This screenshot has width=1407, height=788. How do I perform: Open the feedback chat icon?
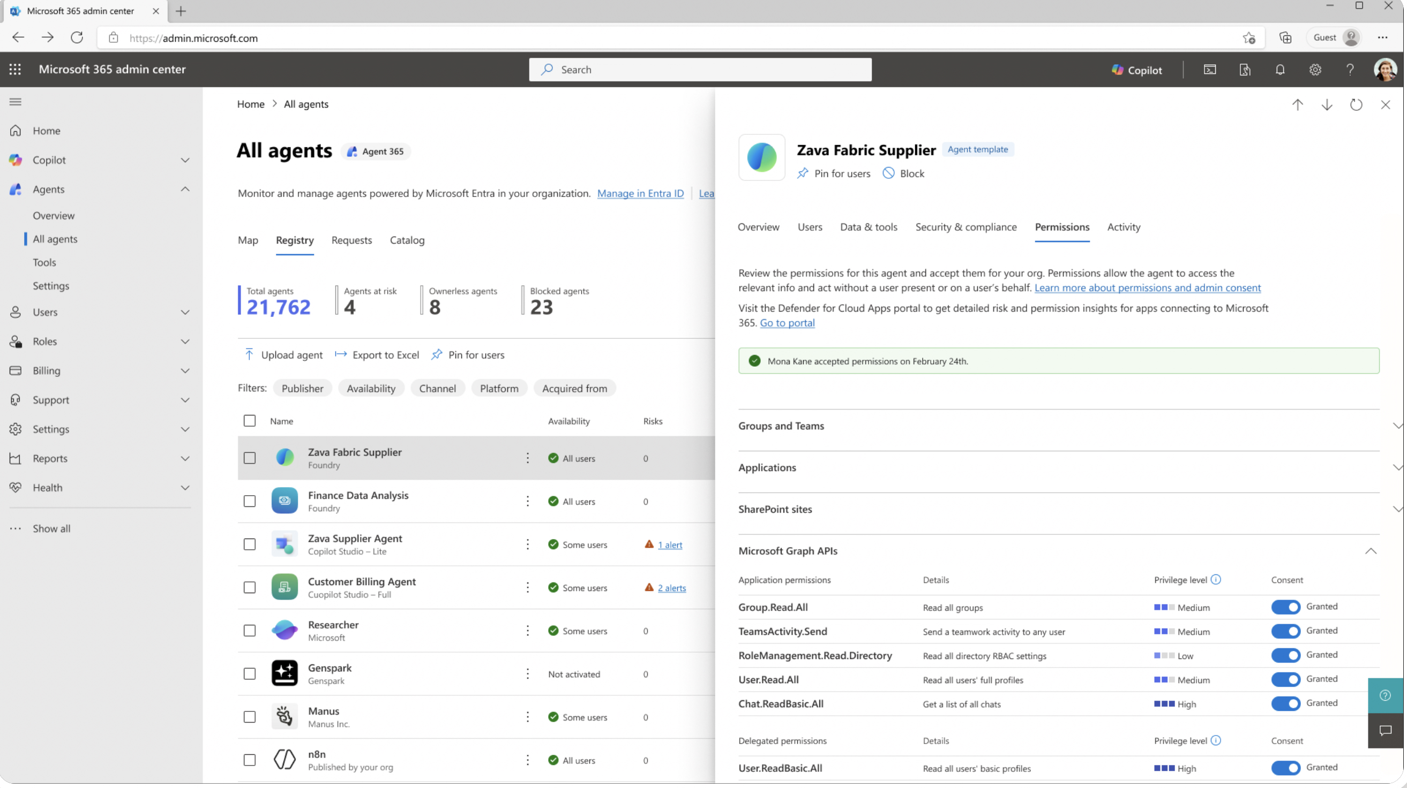(1385, 731)
